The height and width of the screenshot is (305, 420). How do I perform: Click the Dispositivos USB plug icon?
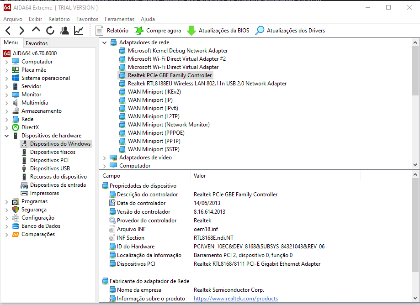(24, 168)
